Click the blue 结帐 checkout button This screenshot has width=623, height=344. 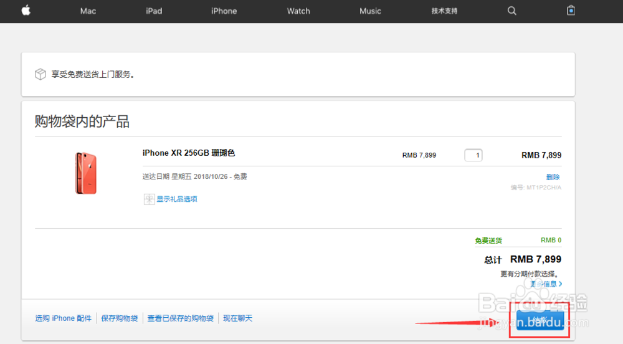[540, 320]
